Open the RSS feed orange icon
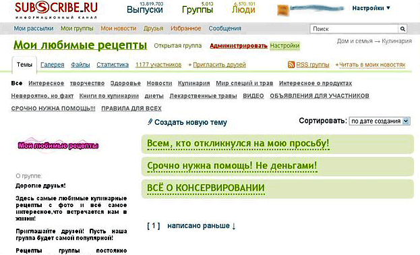 point(291,65)
